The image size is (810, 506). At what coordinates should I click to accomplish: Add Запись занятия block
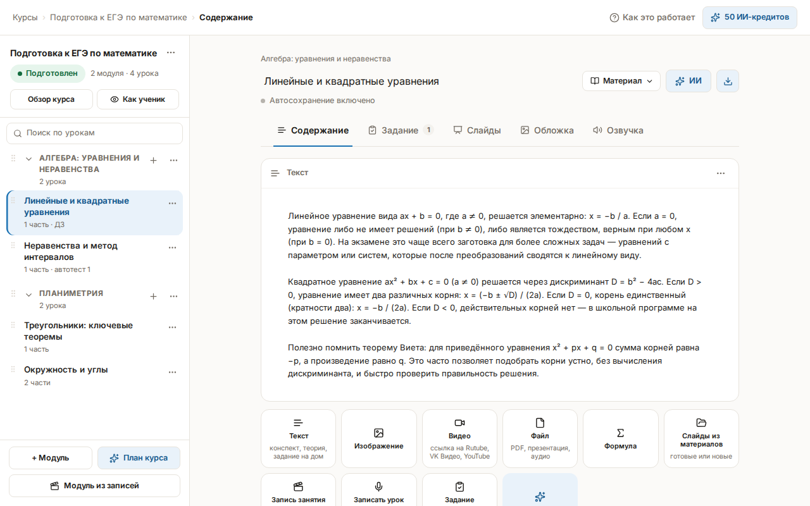point(299,490)
